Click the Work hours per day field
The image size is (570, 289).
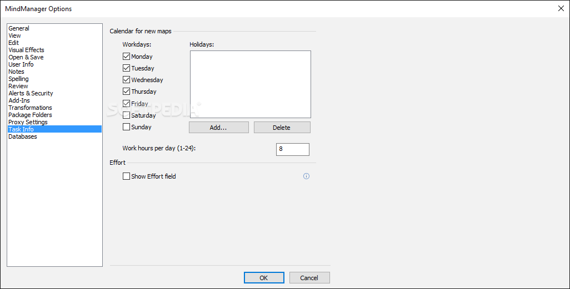tap(293, 149)
